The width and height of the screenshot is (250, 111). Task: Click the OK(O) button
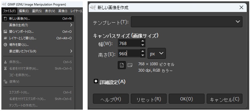click(186, 99)
